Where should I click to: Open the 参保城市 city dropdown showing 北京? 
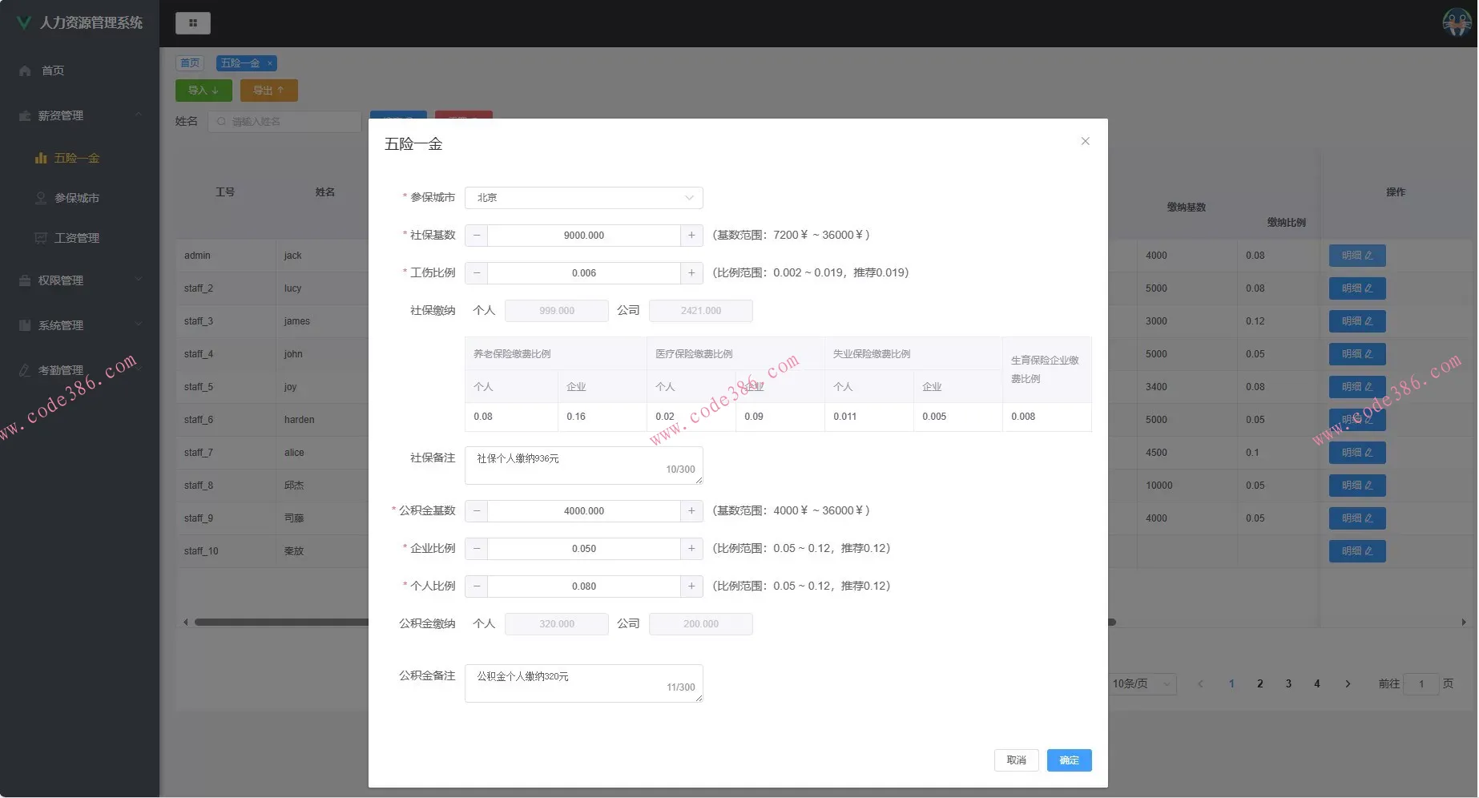(583, 197)
